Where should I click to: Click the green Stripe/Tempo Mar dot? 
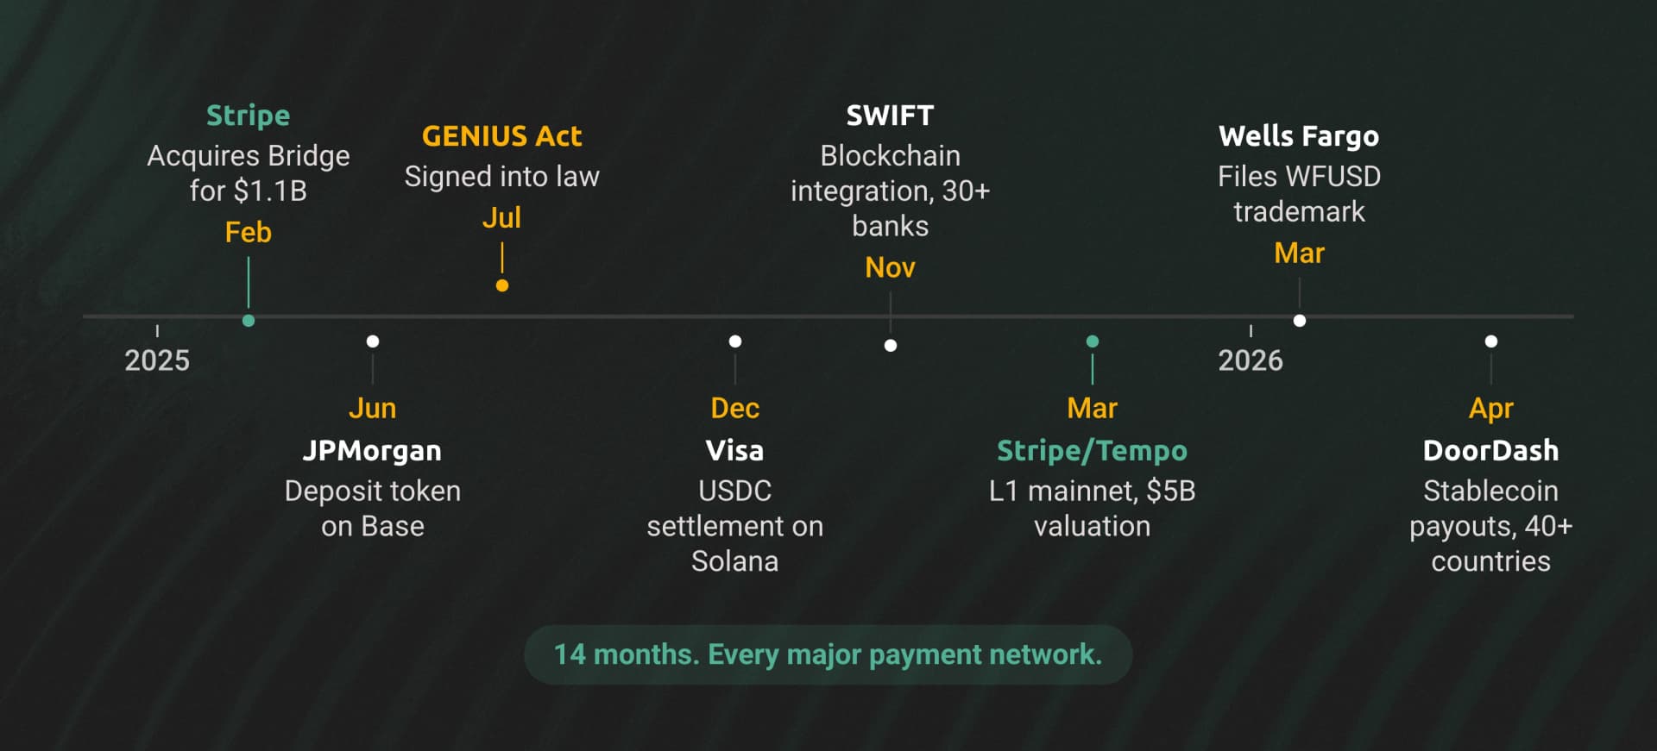(1093, 341)
